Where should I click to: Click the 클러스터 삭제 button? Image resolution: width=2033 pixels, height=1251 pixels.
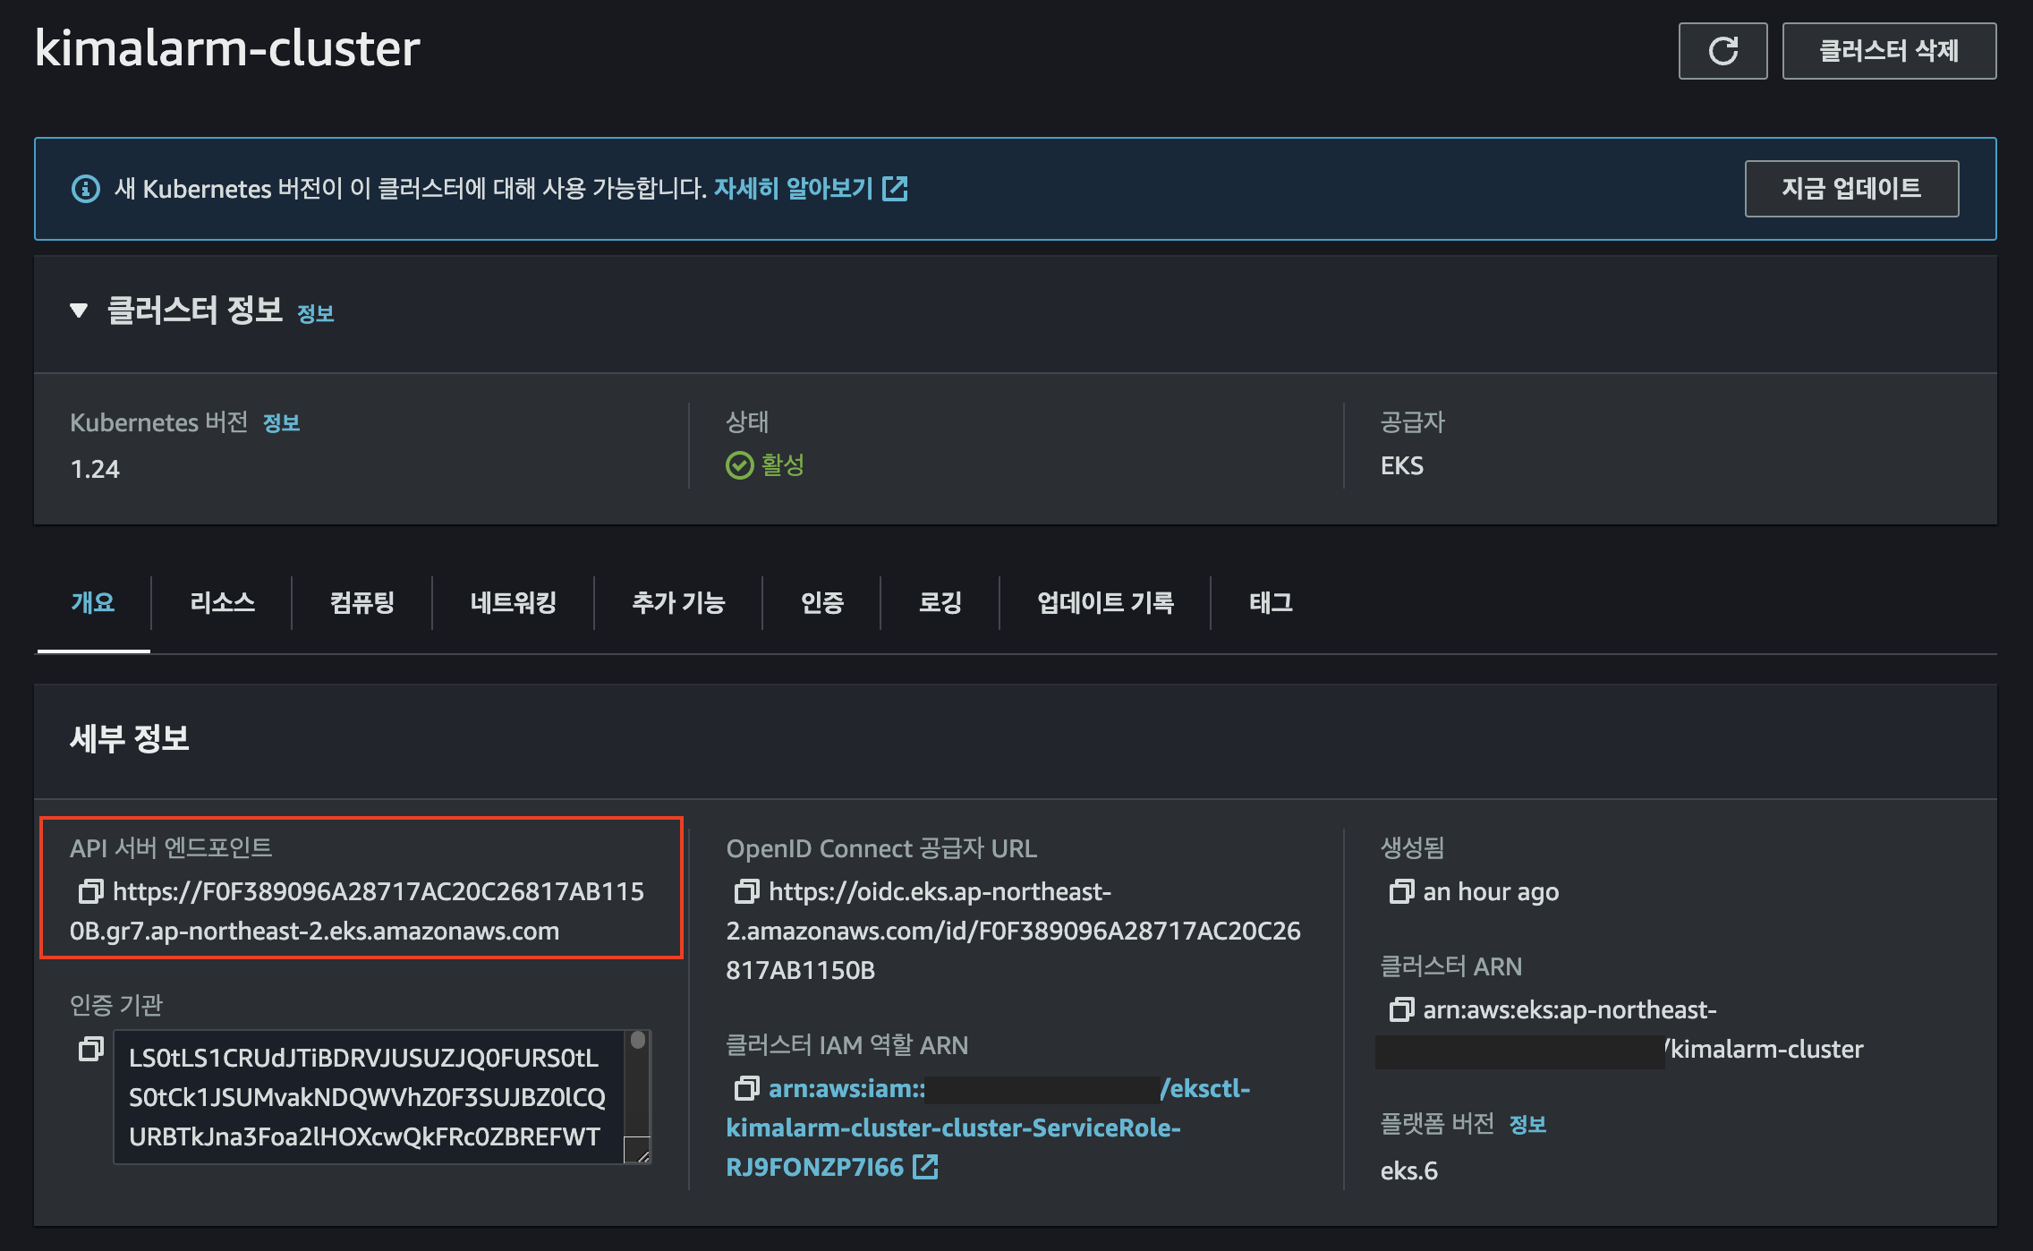[x=1888, y=51]
